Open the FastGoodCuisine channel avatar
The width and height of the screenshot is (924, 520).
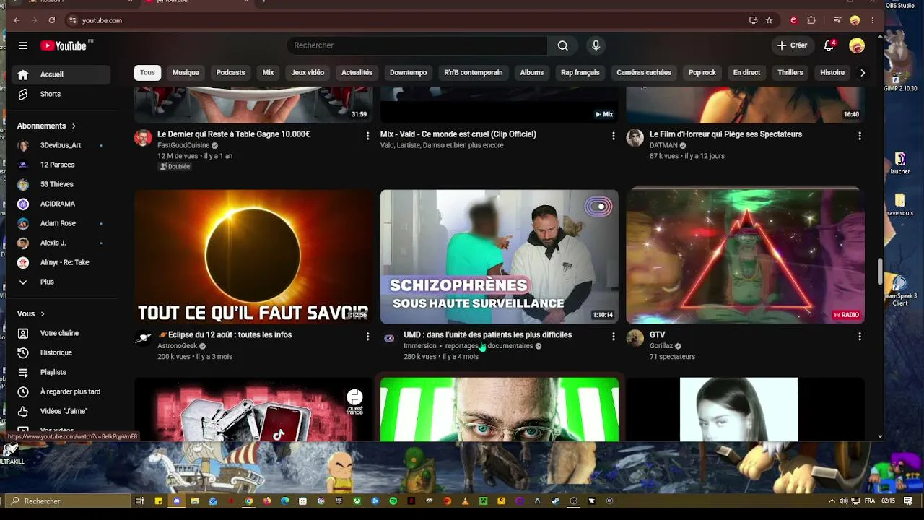coord(143,138)
